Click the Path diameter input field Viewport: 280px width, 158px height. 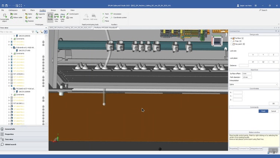(x=247, y=77)
